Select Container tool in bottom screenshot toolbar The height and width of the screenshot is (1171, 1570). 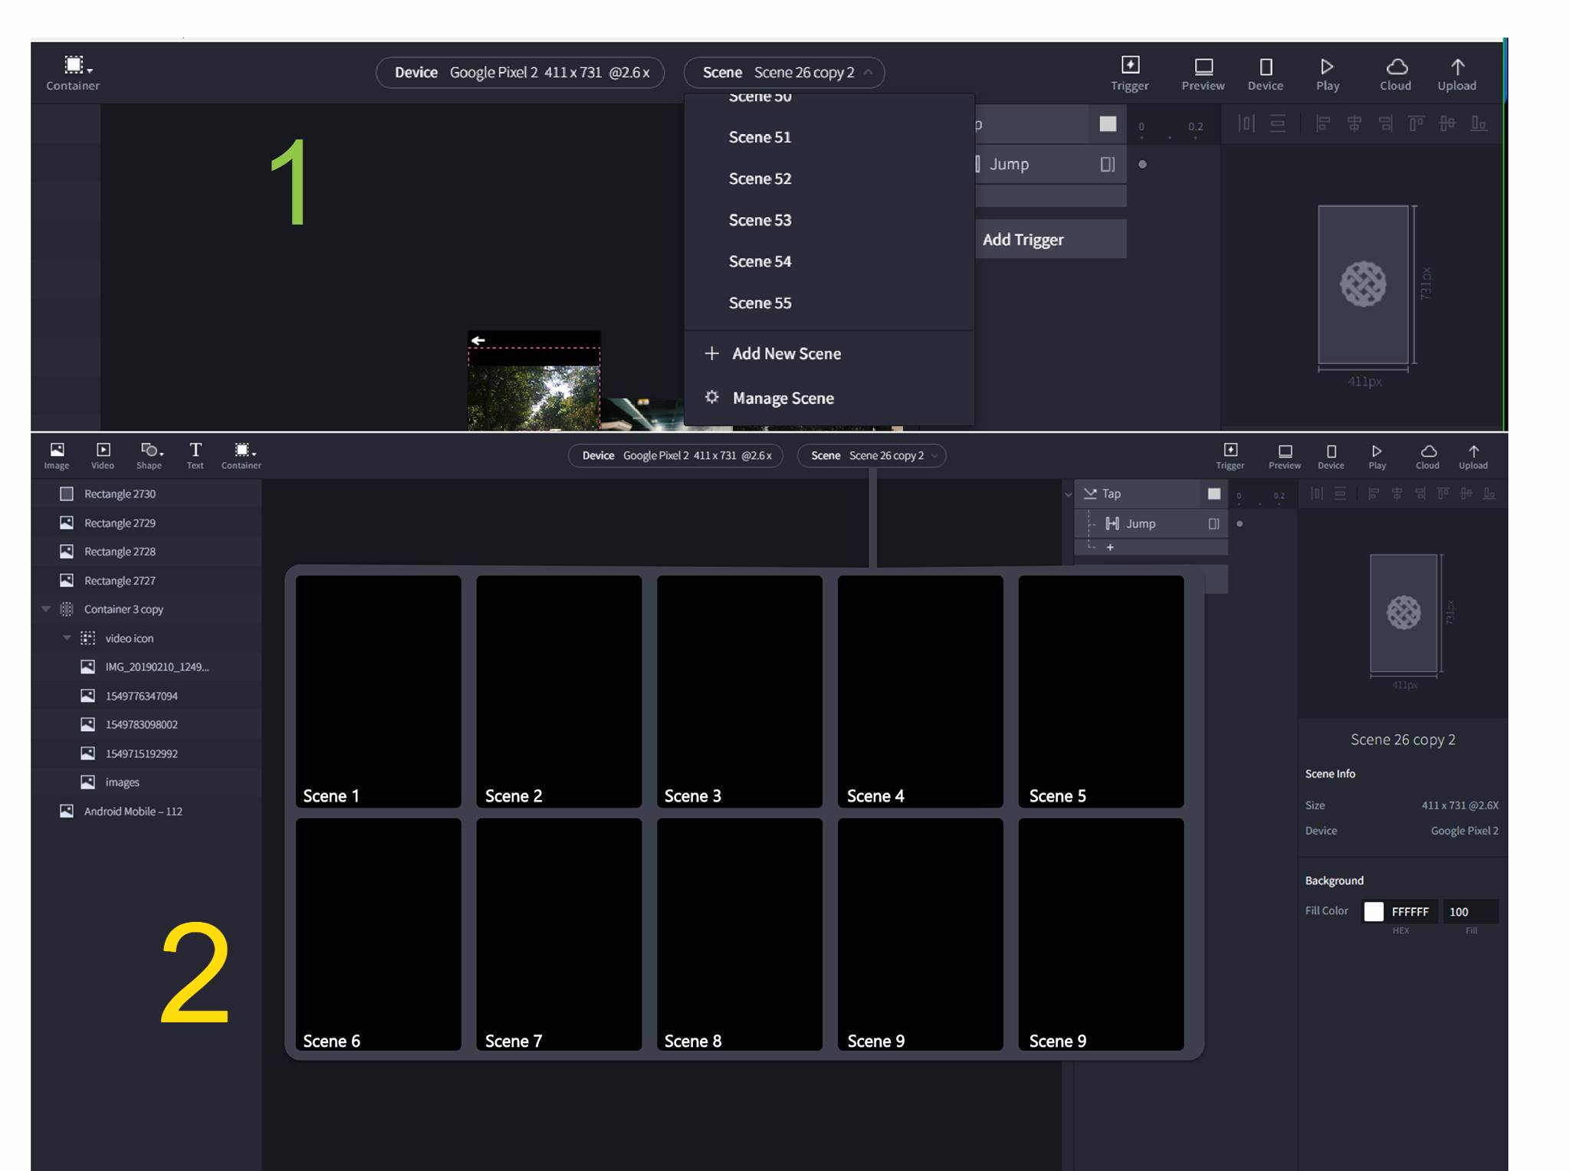pos(241,455)
